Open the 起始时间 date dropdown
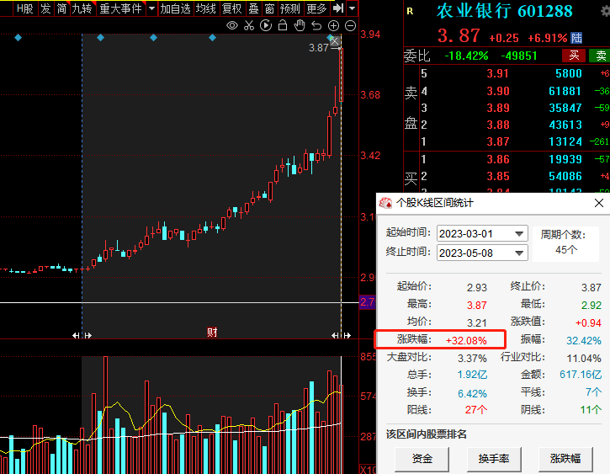 coord(519,234)
